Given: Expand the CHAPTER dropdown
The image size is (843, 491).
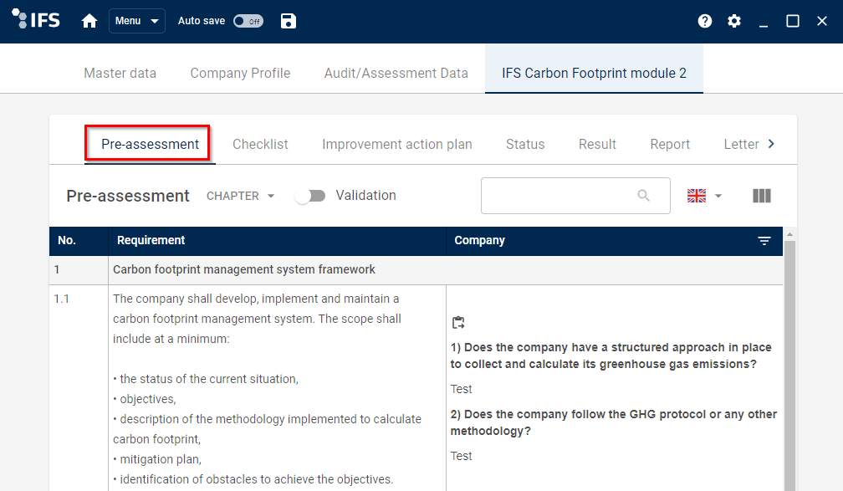Looking at the screenshot, I should click(240, 196).
